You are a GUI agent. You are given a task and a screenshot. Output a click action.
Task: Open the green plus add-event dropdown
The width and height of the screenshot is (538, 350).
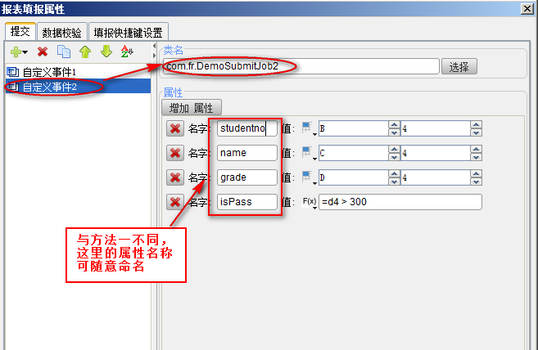19,52
